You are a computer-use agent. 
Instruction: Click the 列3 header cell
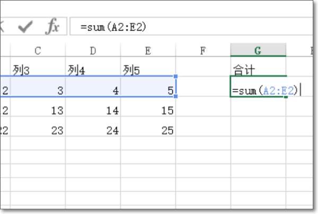click(38, 69)
